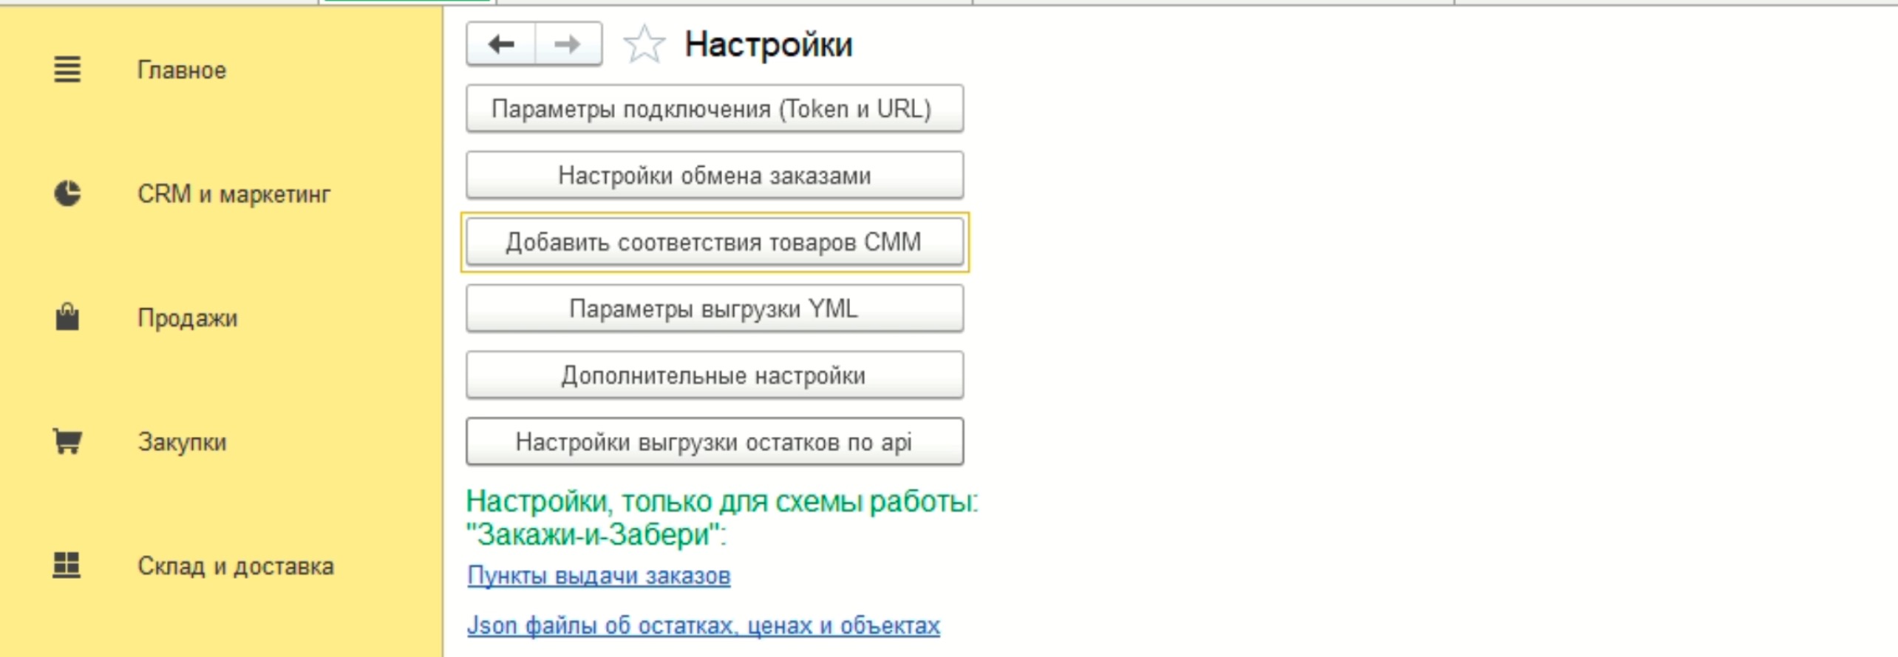Open the CRM и маркетинг section
Image resolution: width=1898 pixels, height=657 pixels.
point(234,194)
